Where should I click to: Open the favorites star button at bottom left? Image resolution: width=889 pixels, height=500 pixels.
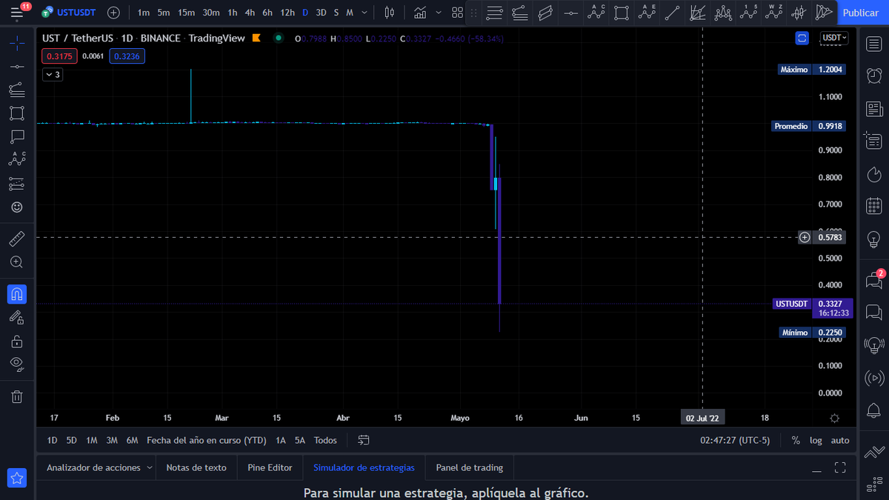(17, 479)
